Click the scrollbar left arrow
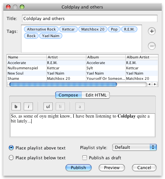 (149, 84)
